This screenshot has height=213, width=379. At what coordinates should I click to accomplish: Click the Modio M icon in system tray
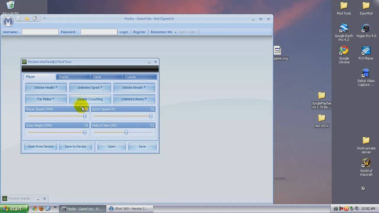pyautogui.click(x=335, y=209)
